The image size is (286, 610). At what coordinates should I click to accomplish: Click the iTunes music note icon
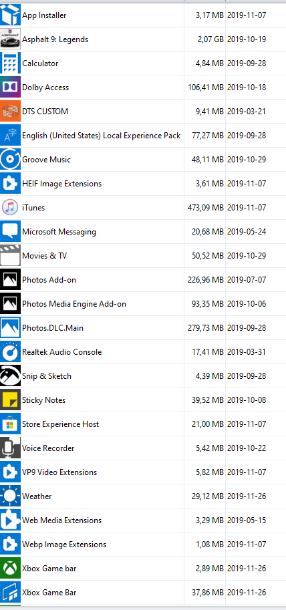(x=10, y=208)
